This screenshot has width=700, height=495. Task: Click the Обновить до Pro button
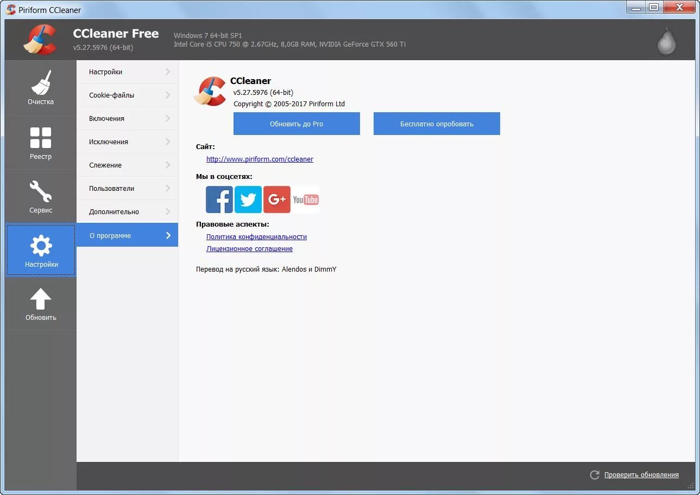(297, 124)
